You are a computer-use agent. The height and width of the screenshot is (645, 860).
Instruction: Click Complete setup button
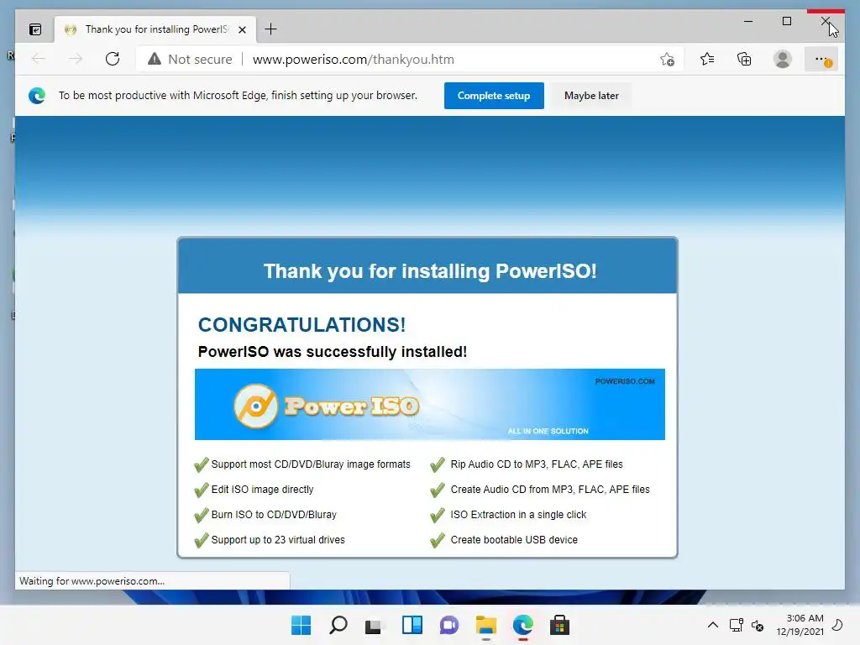coord(494,96)
